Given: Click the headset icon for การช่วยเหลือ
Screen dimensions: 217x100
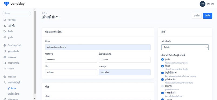Looking at the screenshot, I should 5,63.
